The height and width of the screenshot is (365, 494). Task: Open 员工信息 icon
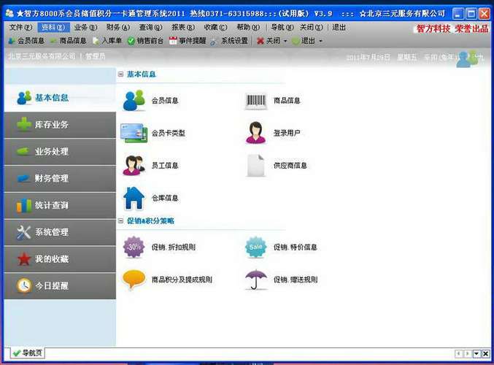coord(134,165)
